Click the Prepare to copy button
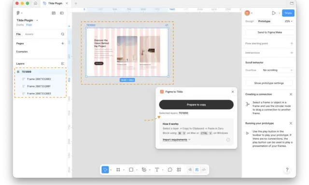Screen dimensions: 309x185 pyautogui.click(x=197, y=105)
